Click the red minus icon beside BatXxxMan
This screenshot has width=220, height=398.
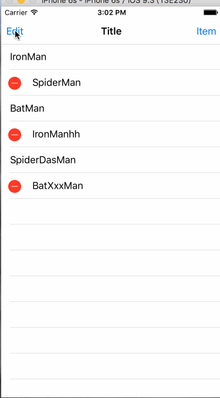click(15, 186)
